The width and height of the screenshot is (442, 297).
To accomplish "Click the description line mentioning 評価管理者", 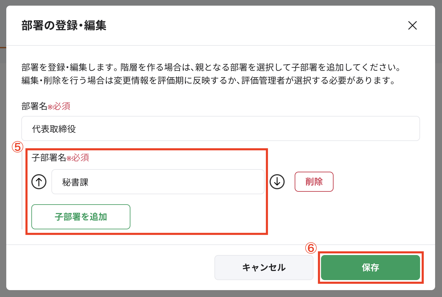I will pyautogui.click(x=208, y=81).
